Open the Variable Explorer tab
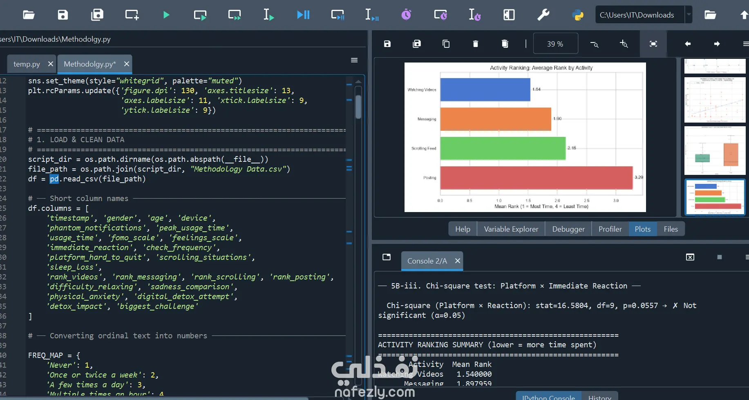The height and width of the screenshot is (400, 749). (x=511, y=229)
